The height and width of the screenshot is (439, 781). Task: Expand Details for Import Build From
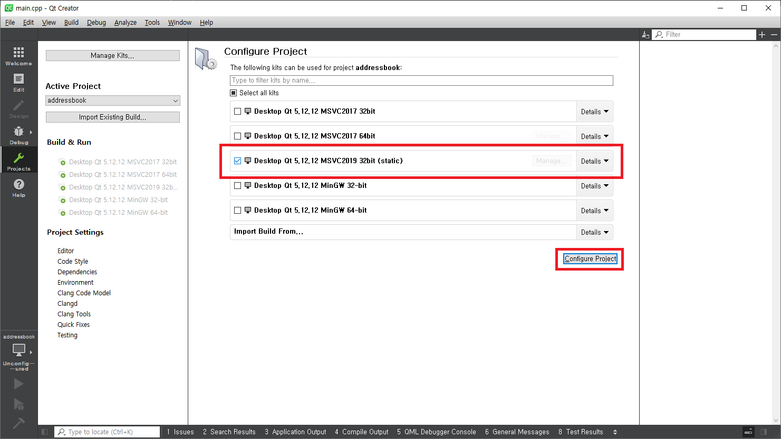594,232
